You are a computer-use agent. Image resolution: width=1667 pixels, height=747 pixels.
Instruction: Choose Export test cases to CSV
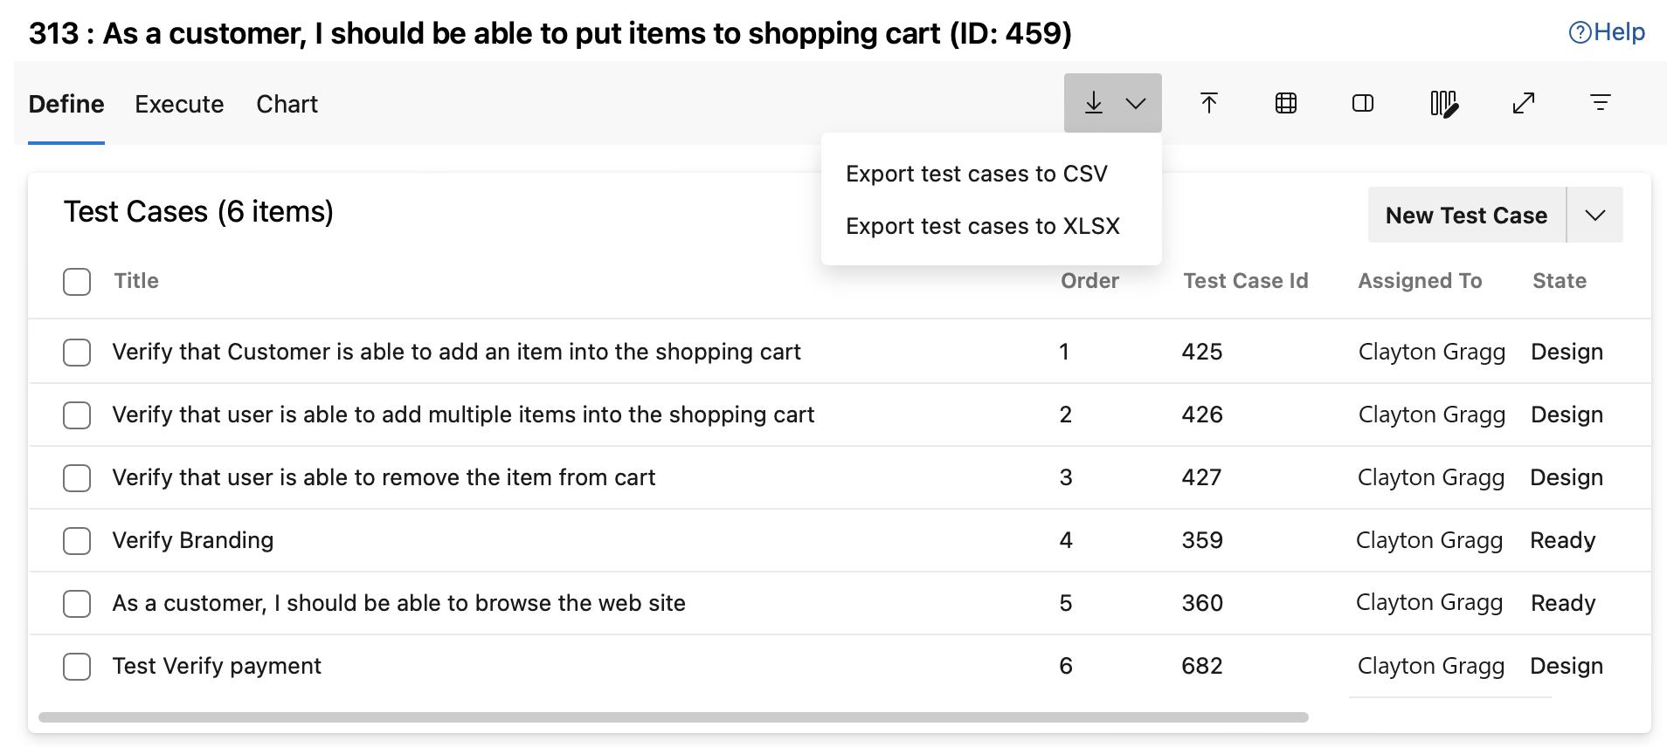pyautogui.click(x=976, y=173)
